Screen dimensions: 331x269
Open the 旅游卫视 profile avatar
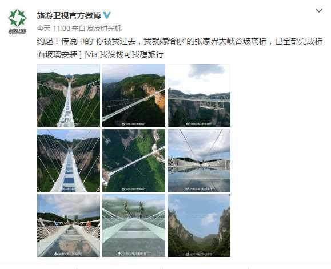[x=18, y=22]
